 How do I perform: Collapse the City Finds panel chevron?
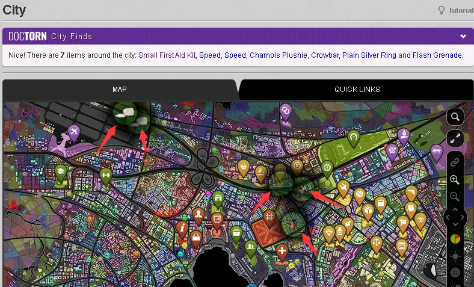point(463,36)
